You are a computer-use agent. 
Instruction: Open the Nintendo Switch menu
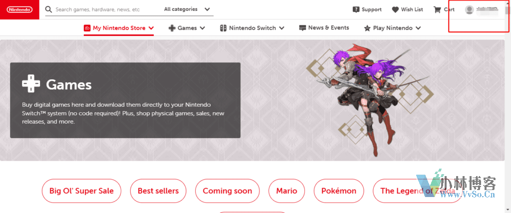[252, 28]
